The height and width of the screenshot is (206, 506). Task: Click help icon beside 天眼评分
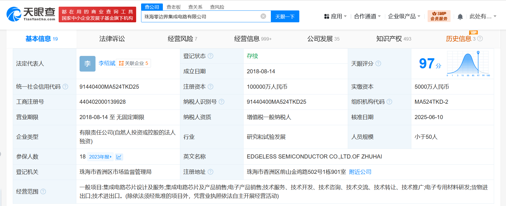(378, 63)
